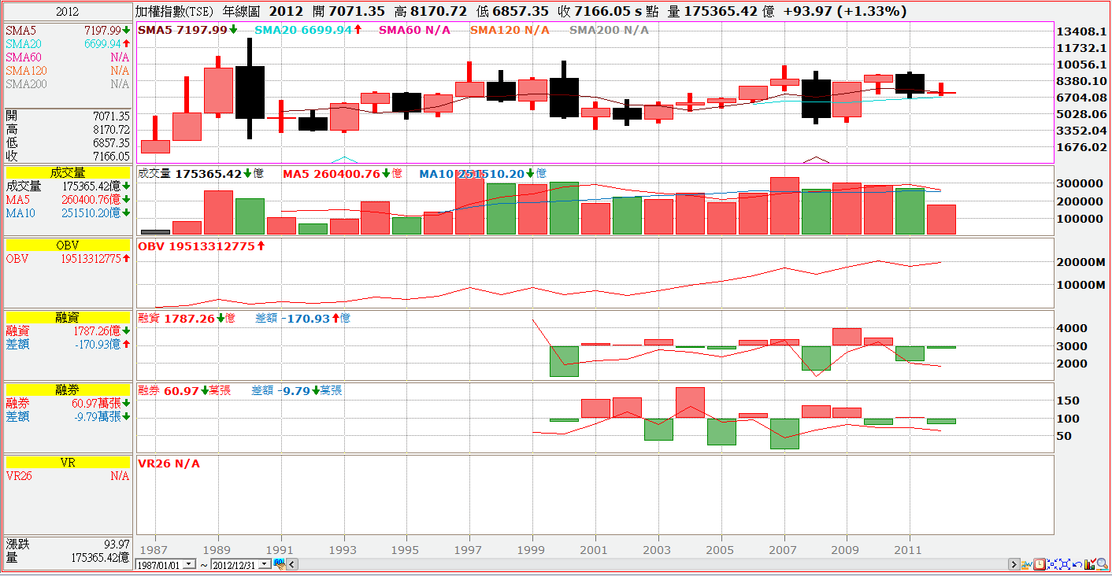
Task: Click the MA10 251510.20 volume chart label
Action: pos(483,173)
